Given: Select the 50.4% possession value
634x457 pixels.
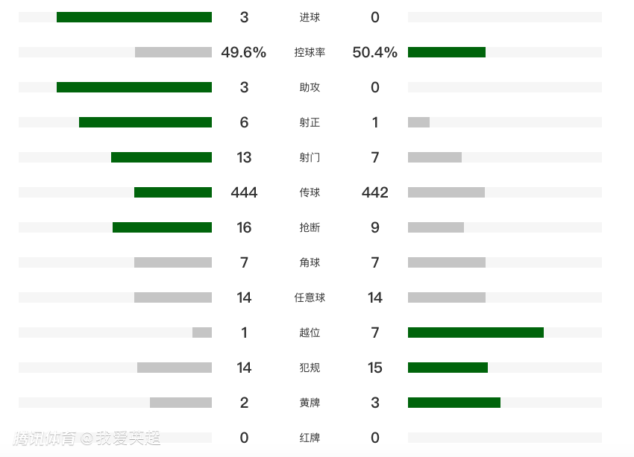Looking at the screenshot, I should coord(375,52).
